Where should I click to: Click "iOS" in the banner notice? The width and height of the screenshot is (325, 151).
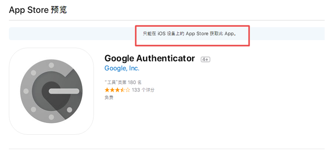161,34
